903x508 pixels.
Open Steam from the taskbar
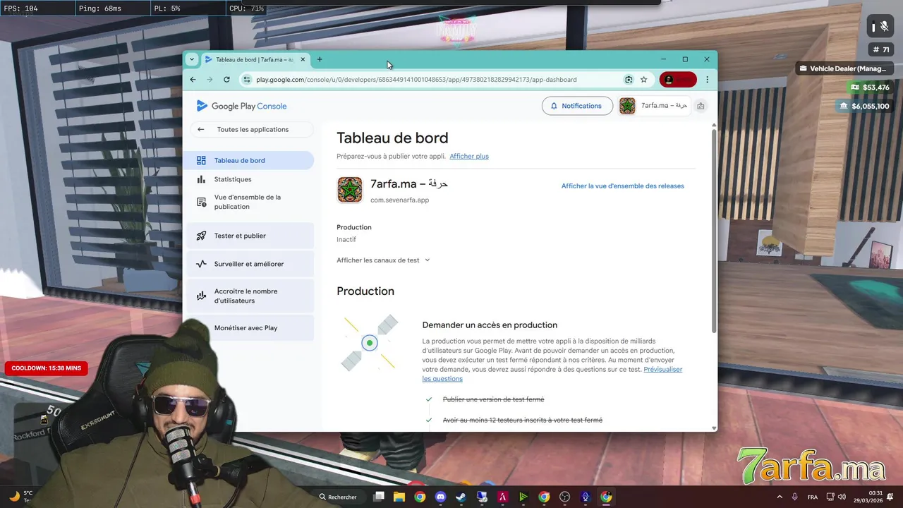point(461,497)
